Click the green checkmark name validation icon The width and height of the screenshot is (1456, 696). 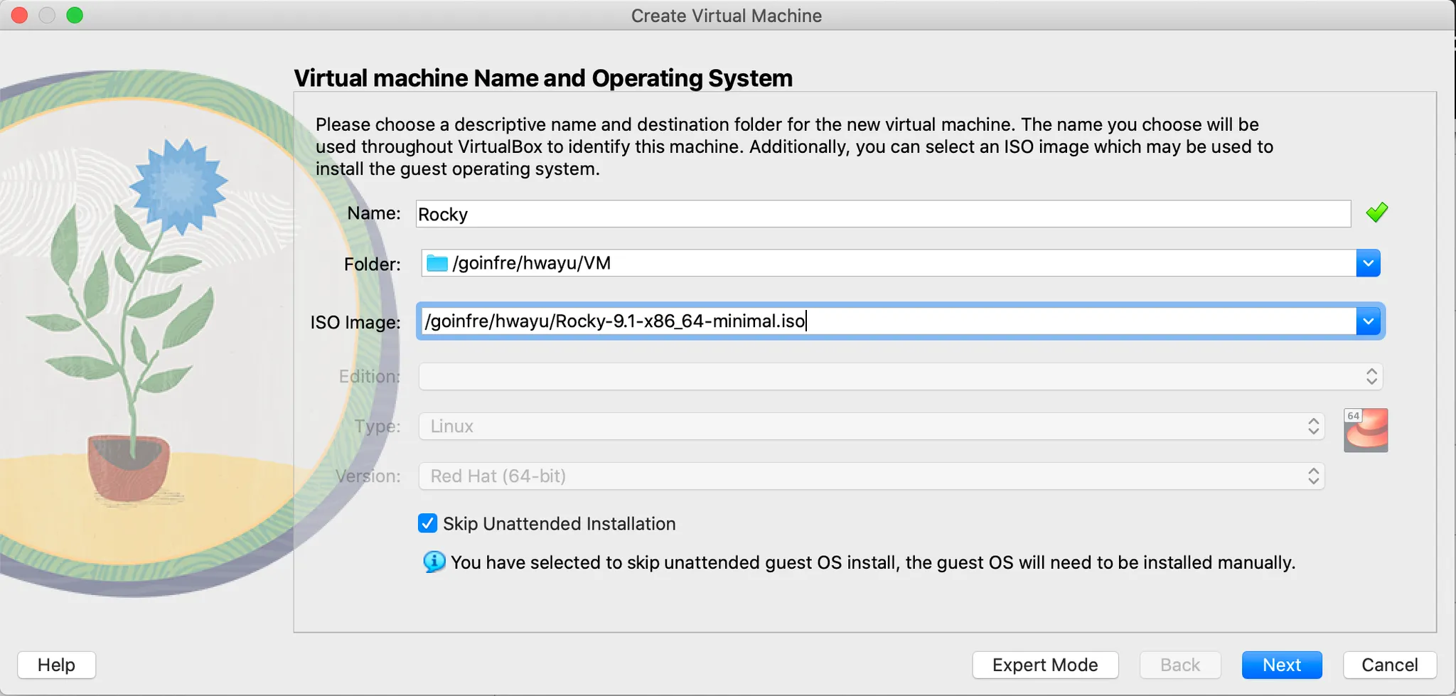point(1376,213)
